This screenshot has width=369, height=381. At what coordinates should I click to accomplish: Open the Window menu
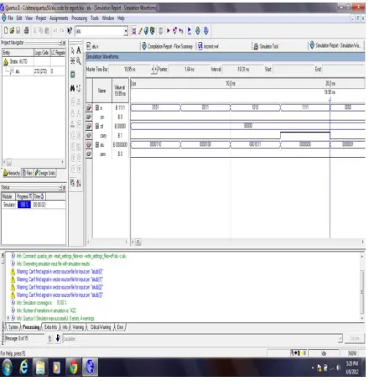pyautogui.click(x=108, y=18)
